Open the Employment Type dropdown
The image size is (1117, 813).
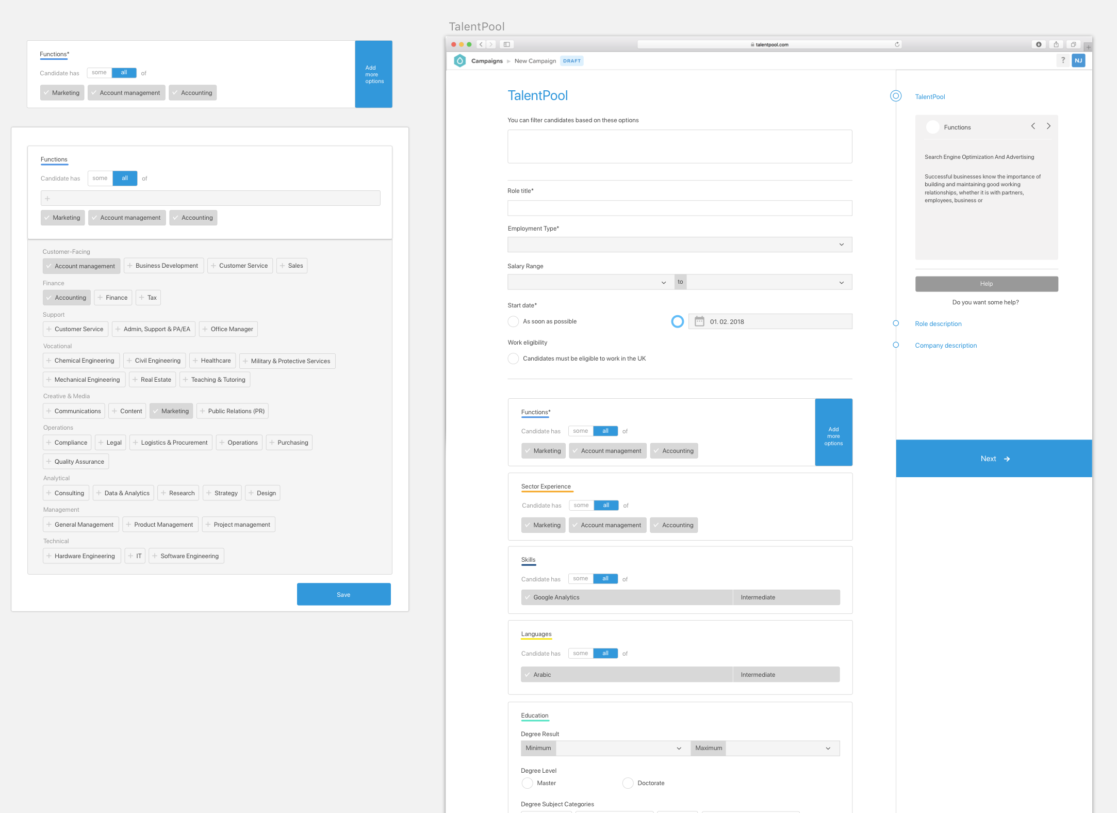680,245
